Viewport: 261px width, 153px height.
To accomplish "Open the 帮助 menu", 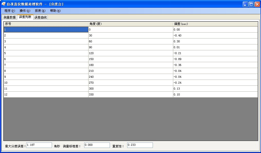I will (x=54, y=11).
